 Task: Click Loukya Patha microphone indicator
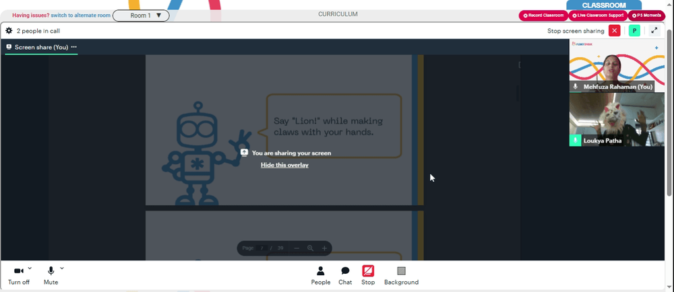(575, 141)
